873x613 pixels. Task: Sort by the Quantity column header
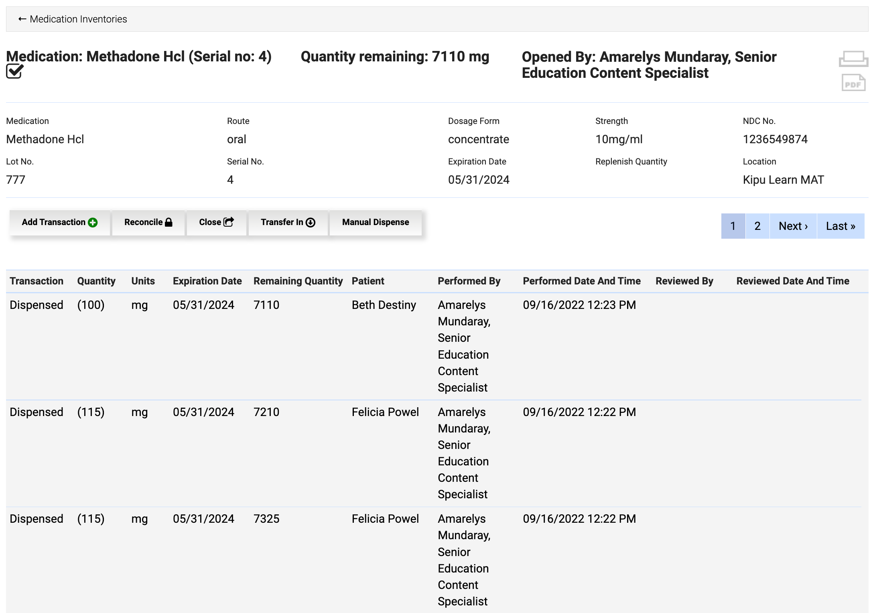pos(96,281)
